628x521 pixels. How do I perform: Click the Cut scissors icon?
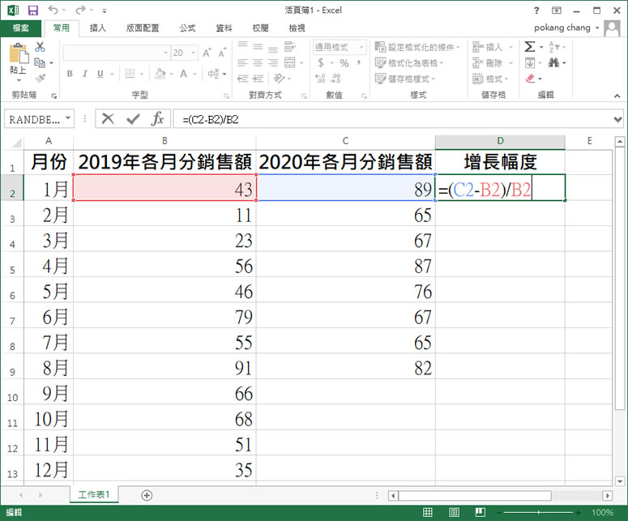40,47
